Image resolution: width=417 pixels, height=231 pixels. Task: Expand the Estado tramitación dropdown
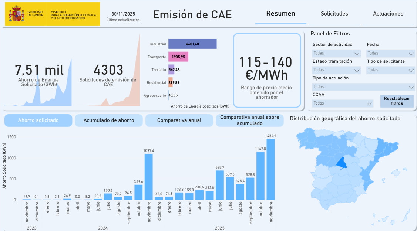coord(336,70)
